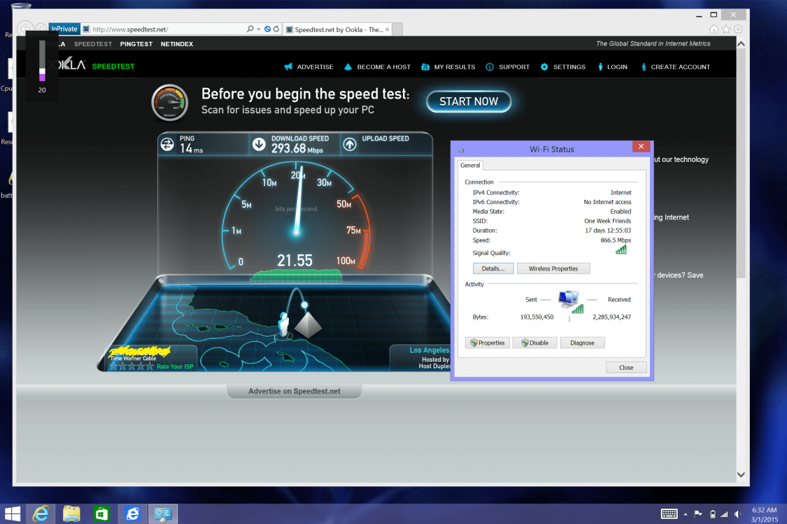
Task: Click the Settings gear icon in nav bar
Action: click(x=544, y=66)
